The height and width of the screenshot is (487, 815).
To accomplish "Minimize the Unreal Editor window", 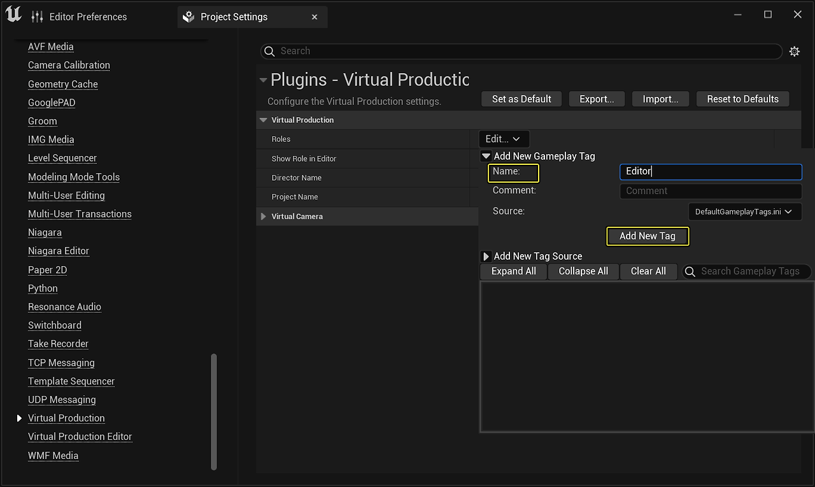I will (738, 15).
